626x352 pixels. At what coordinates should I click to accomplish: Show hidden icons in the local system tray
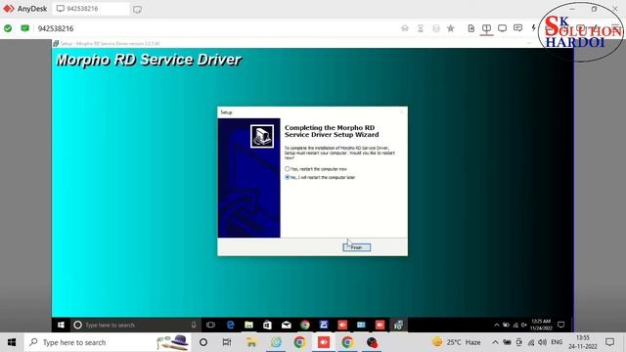tap(495, 342)
